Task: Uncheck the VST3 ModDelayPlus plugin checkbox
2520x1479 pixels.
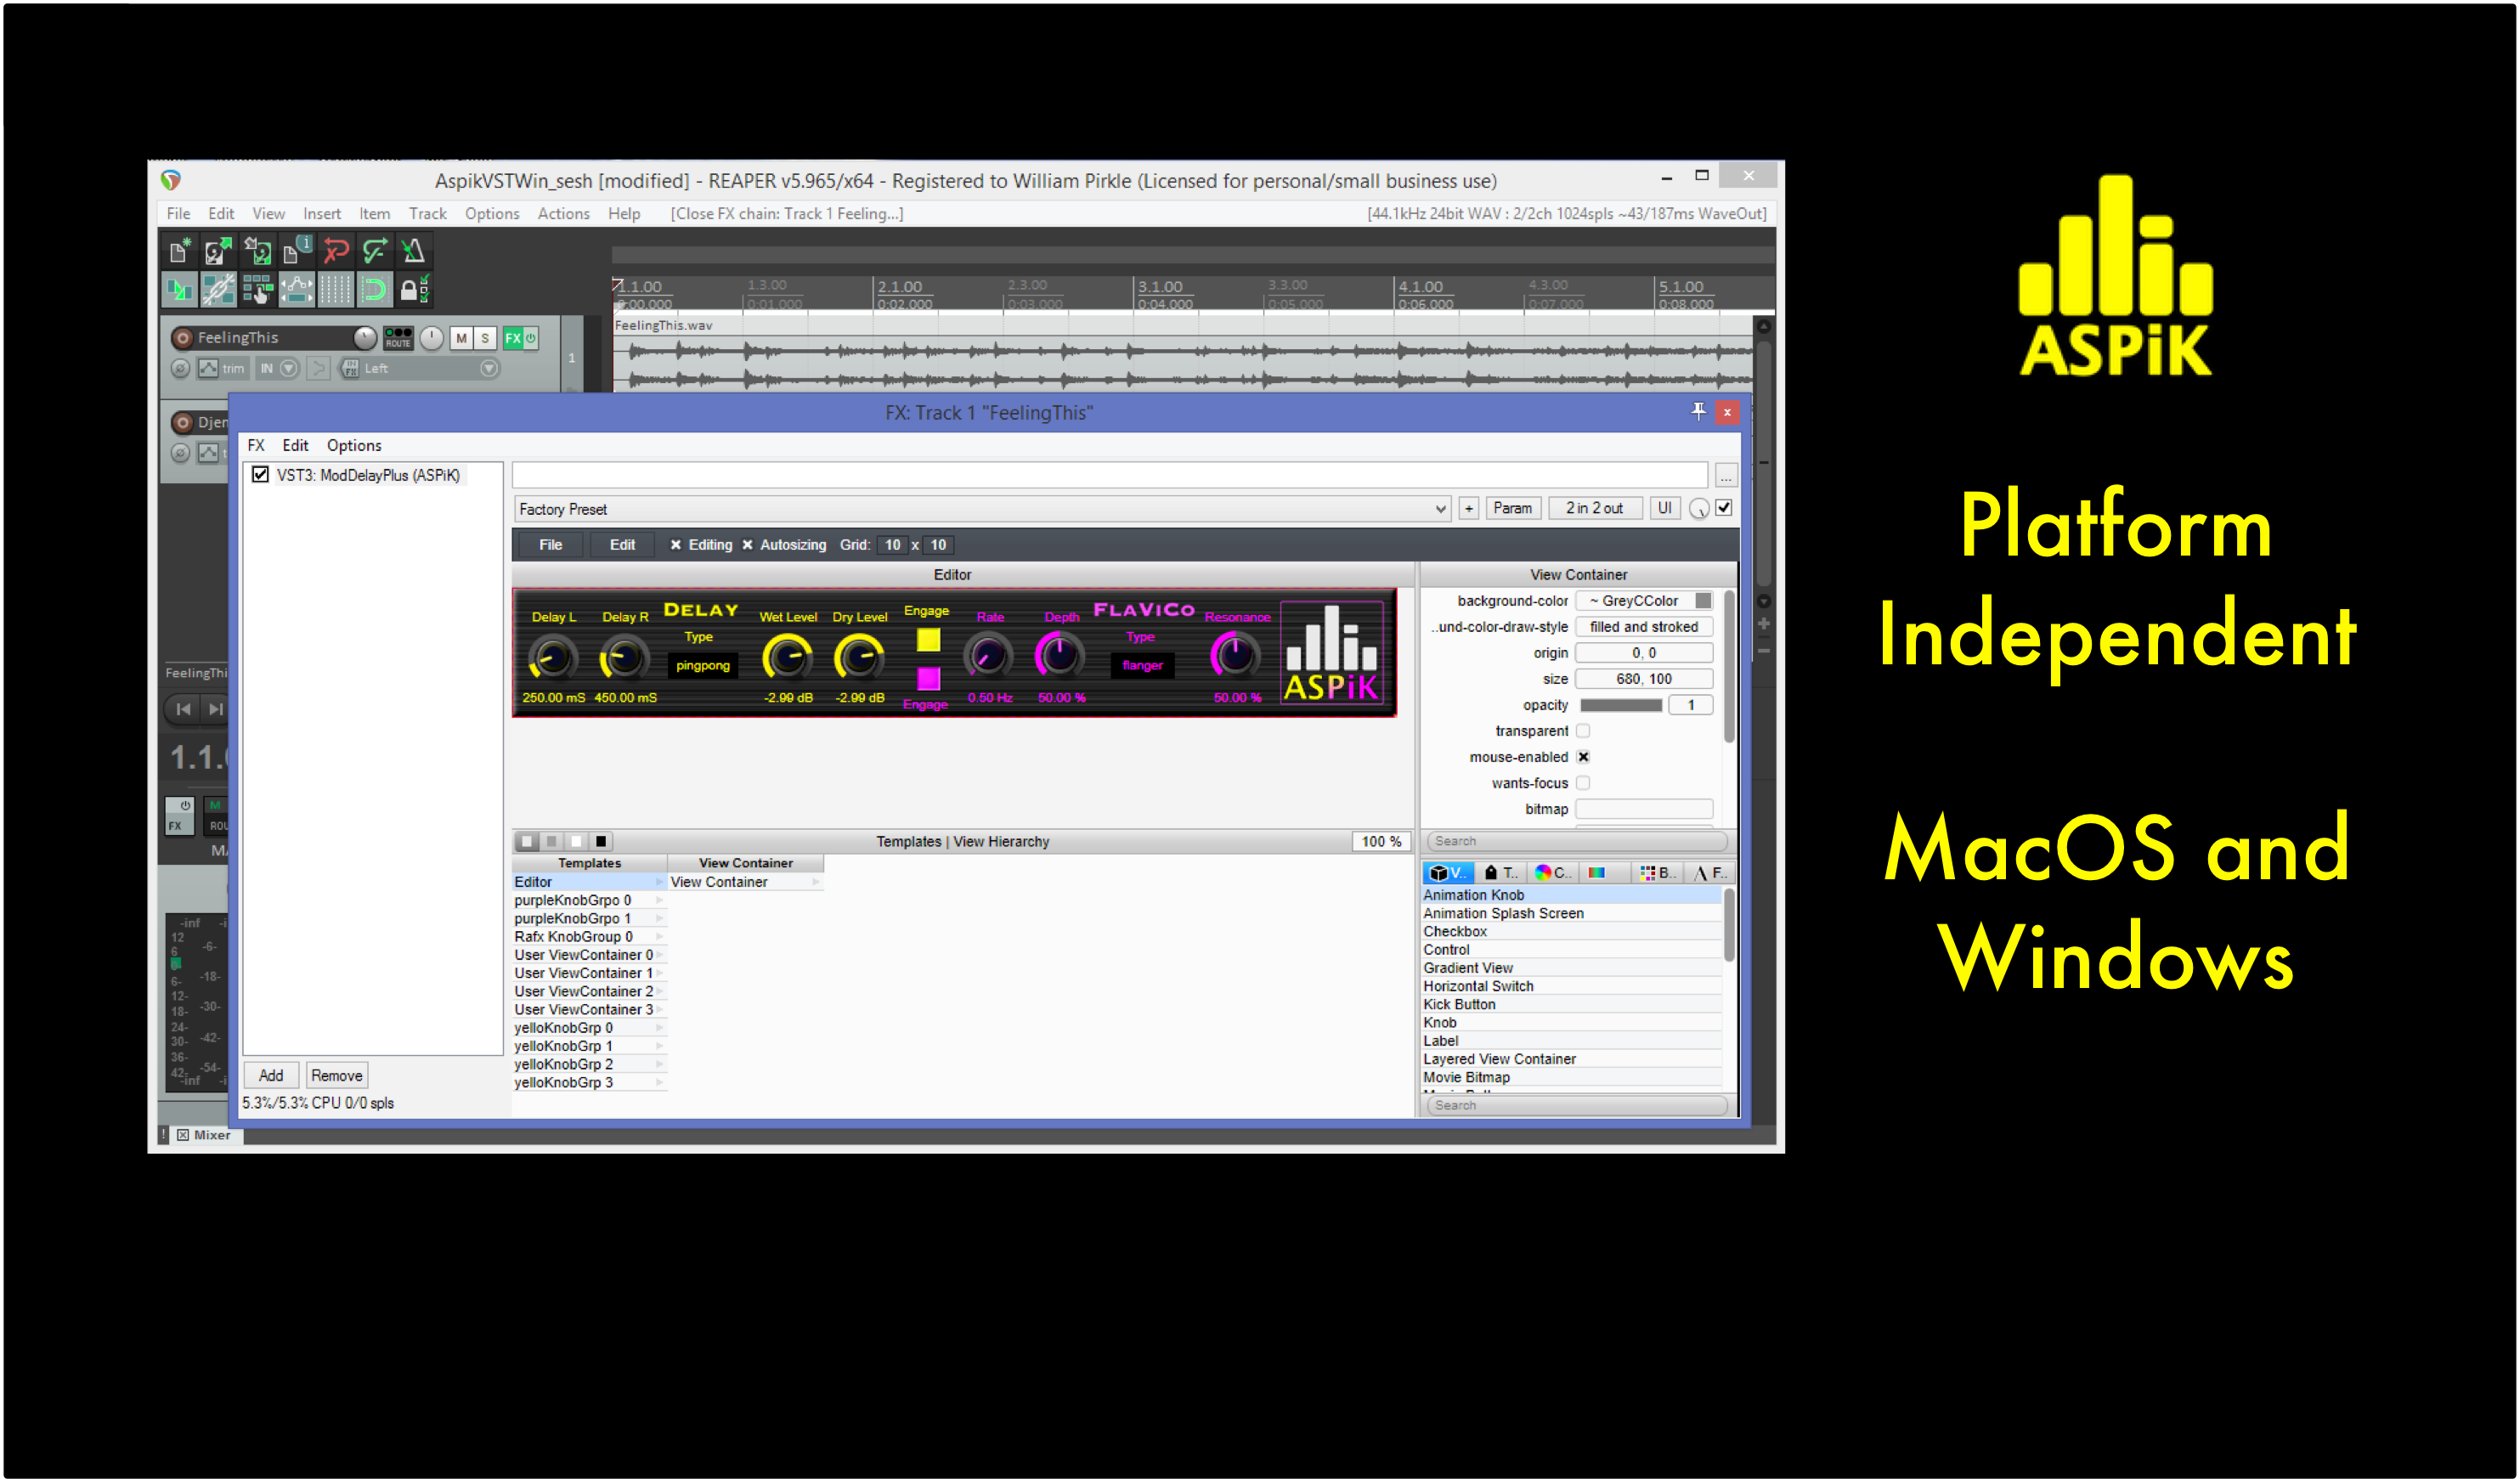Action: coord(260,474)
